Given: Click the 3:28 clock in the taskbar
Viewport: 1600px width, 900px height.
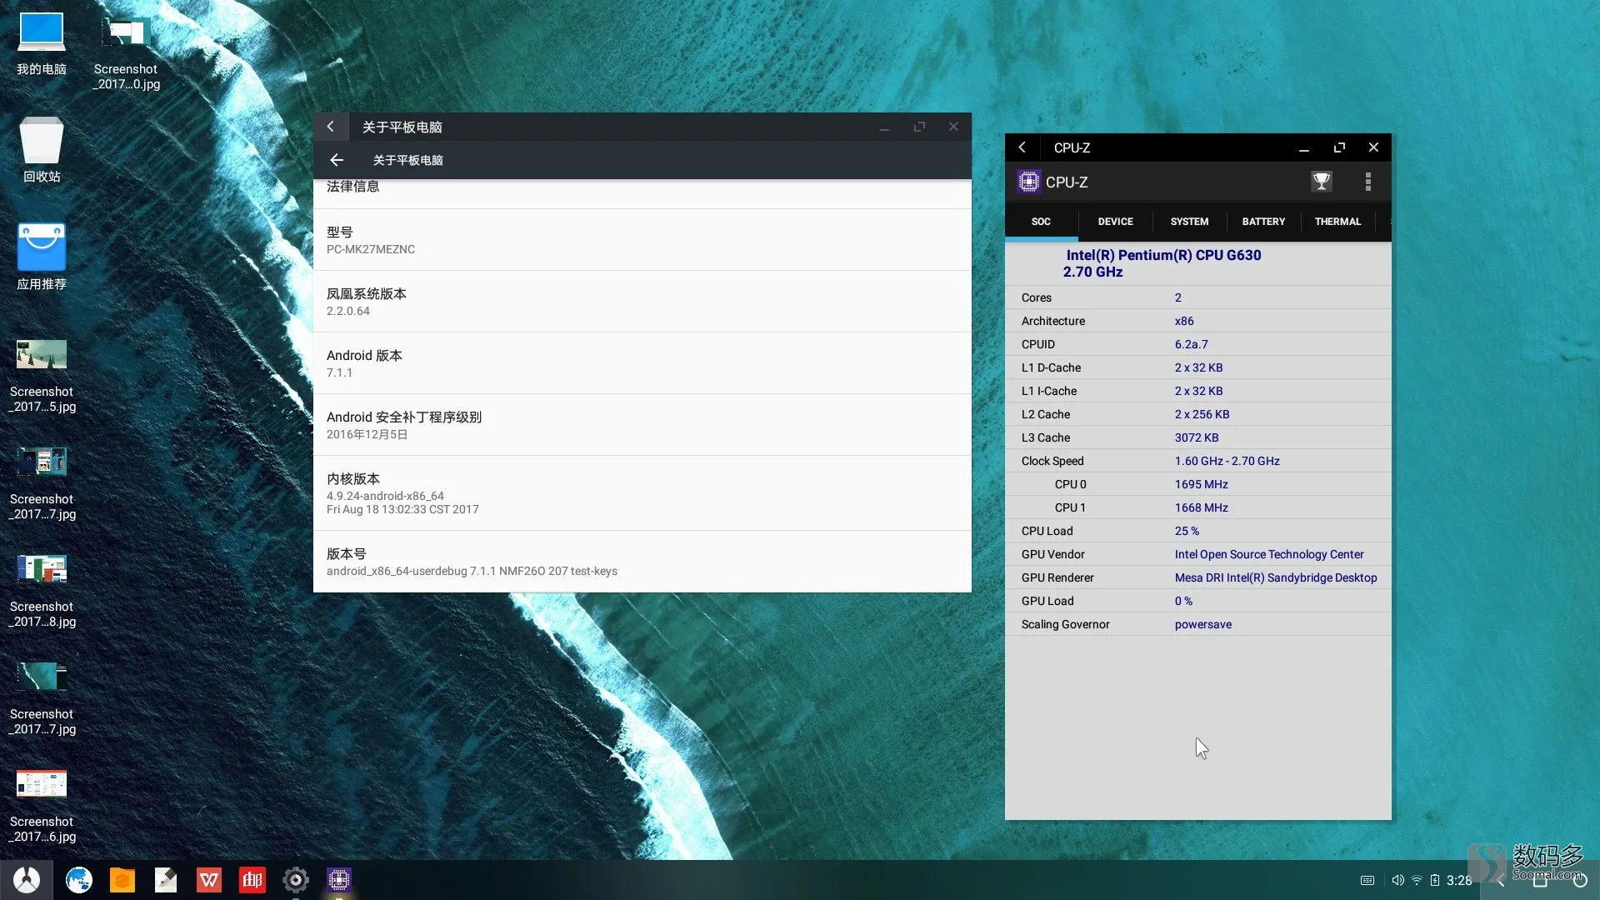Looking at the screenshot, I should click(1459, 880).
